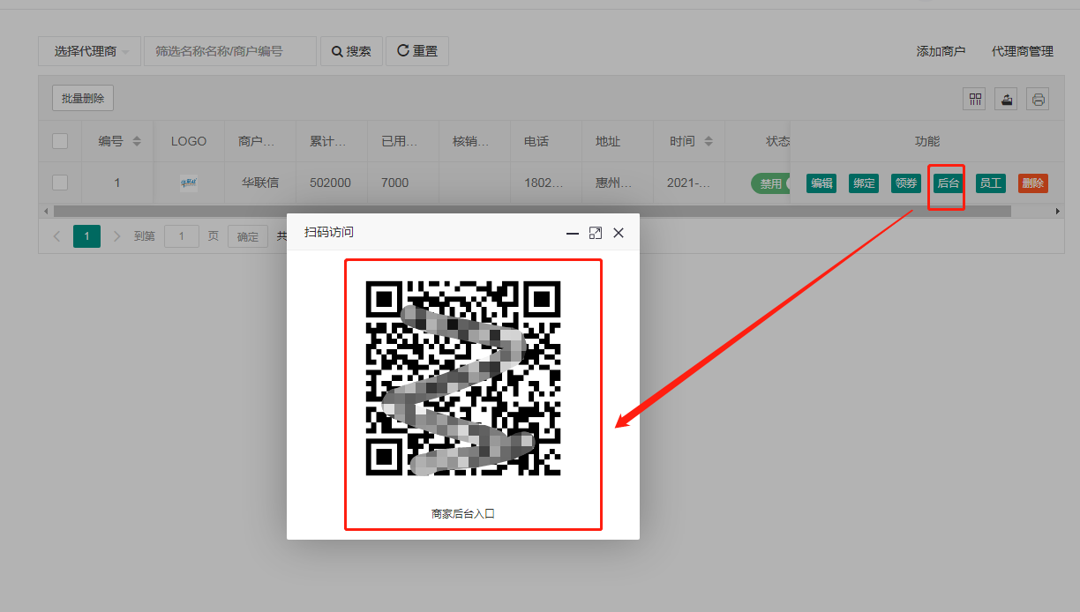This screenshot has width=1080, height=612.
Task: Click the 华联信 merchant name cell
Action: (260, 183)
